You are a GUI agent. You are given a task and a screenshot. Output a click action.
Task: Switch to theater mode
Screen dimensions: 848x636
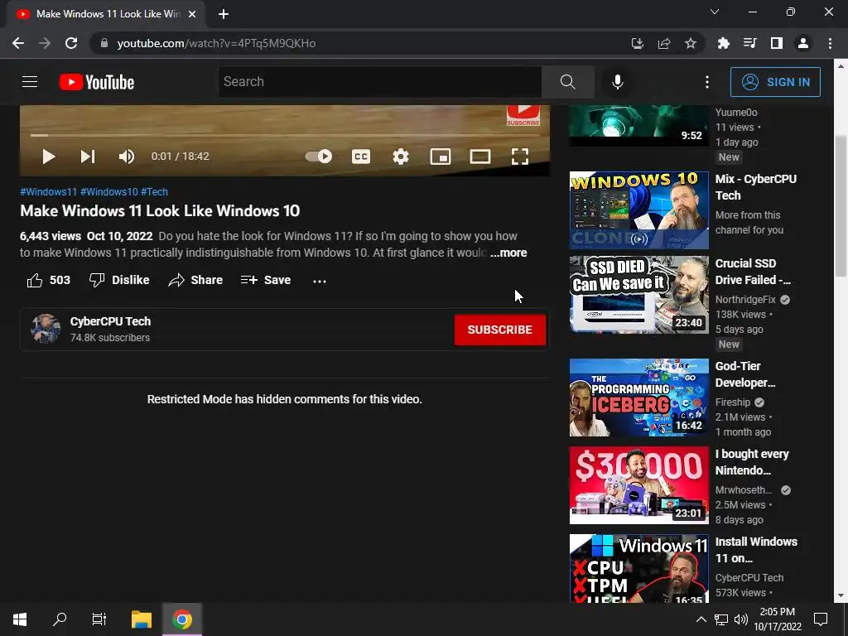click(479, 157)
